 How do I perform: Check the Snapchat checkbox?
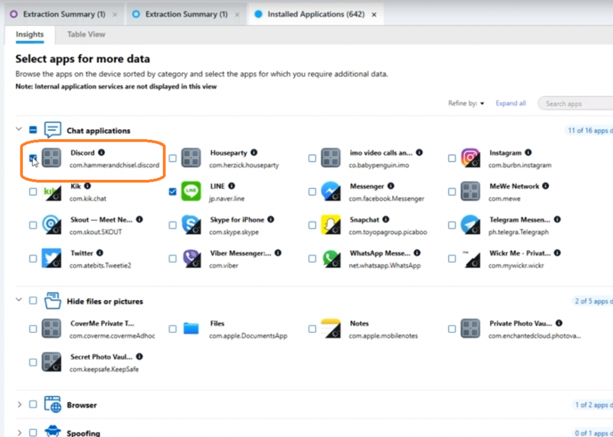312,225
